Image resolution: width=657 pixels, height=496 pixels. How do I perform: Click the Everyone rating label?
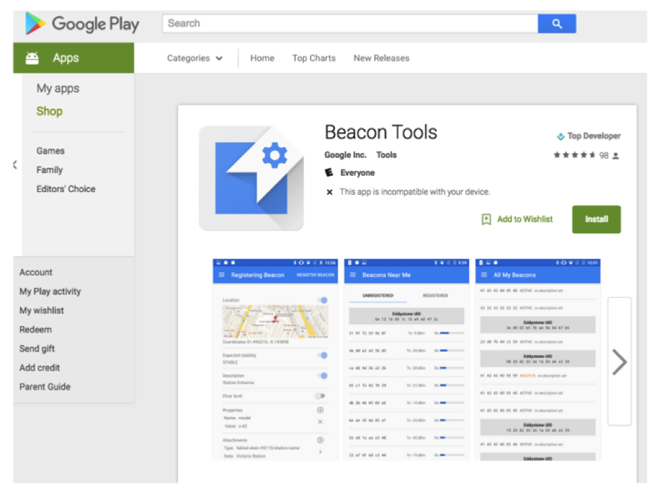point(357,173)
